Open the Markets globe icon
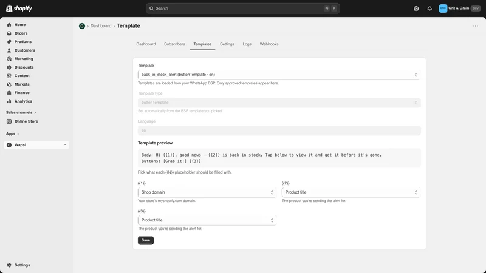The height and width of the screenshot is (273, 486). pos(9,84)
